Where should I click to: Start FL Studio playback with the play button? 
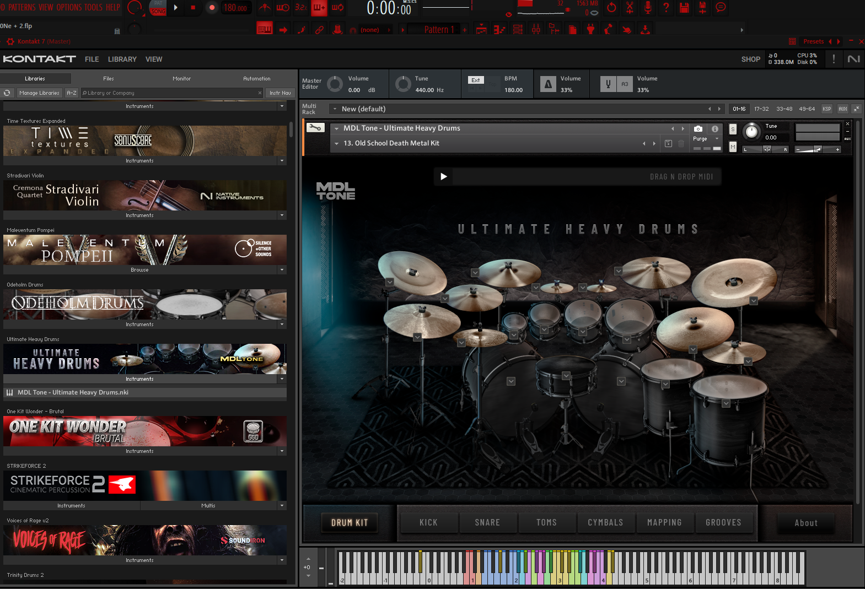176,8
